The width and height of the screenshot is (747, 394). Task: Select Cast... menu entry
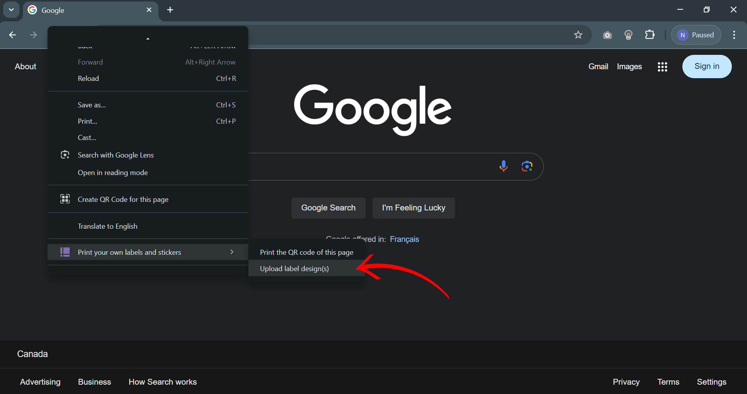point(148,138)
